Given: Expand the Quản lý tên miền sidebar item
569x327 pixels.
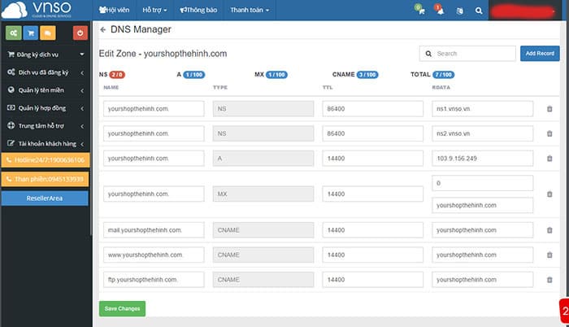Looking at the screenshot, I should tap(46, 90).
